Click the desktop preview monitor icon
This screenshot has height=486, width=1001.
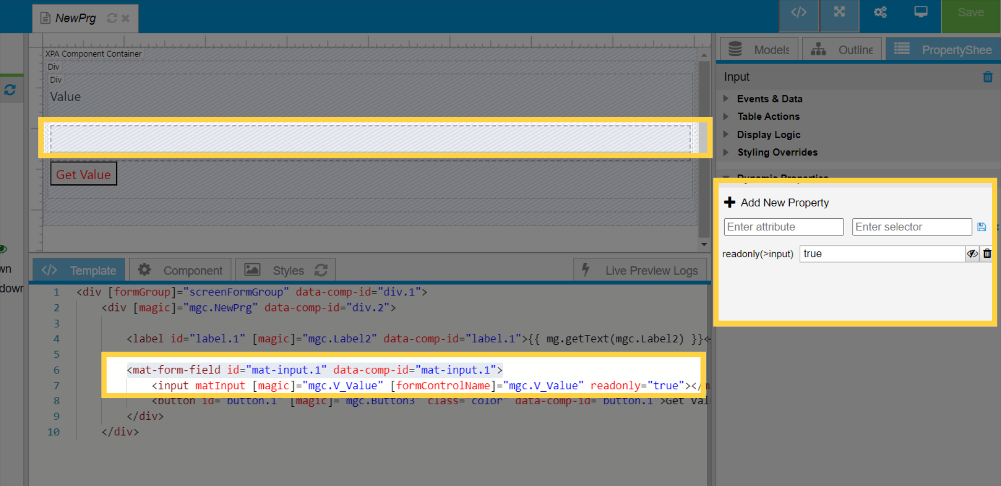[x=921, y=13]
